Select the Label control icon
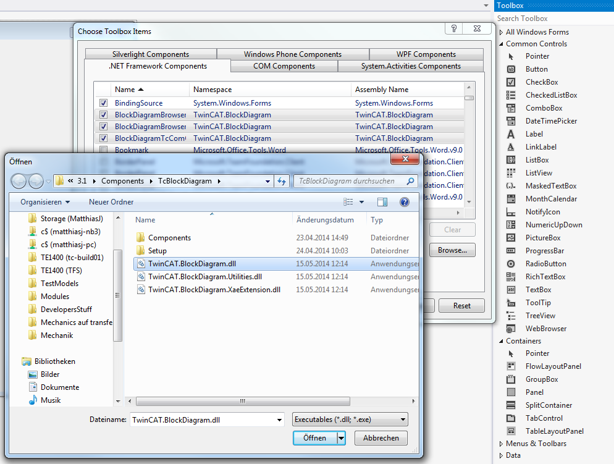The image size is (614, 464). point(511,134)
